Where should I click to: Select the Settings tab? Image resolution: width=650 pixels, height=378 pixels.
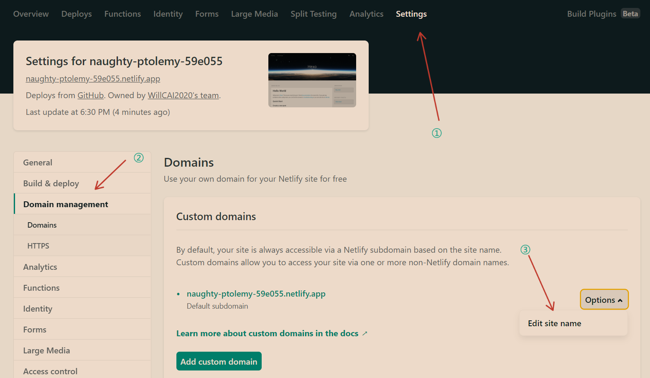[x=411, y=14]
